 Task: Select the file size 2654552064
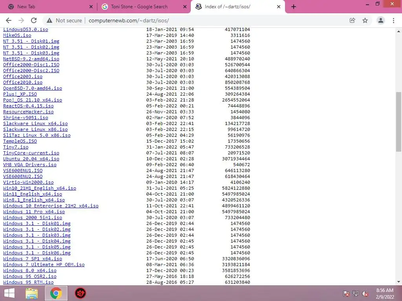(x=236, y=100)
